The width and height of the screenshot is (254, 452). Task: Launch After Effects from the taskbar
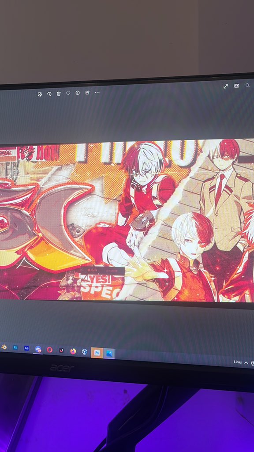point(26,348)
